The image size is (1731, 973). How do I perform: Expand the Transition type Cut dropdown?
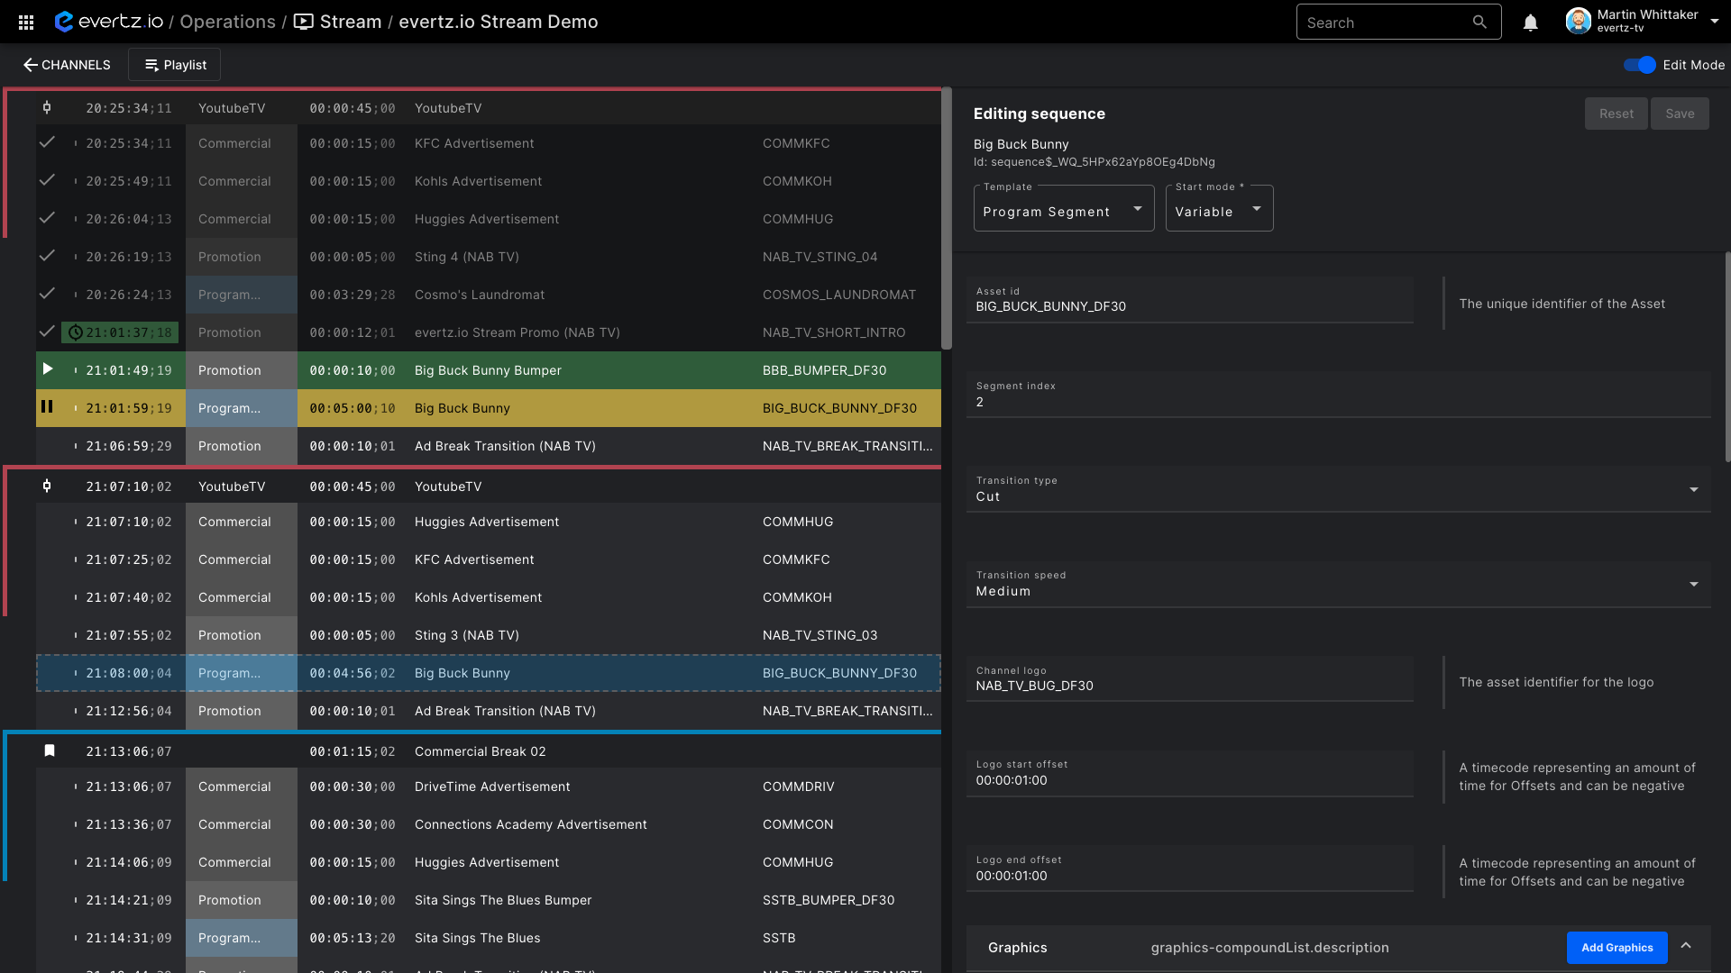click(x=1693, y=496)
